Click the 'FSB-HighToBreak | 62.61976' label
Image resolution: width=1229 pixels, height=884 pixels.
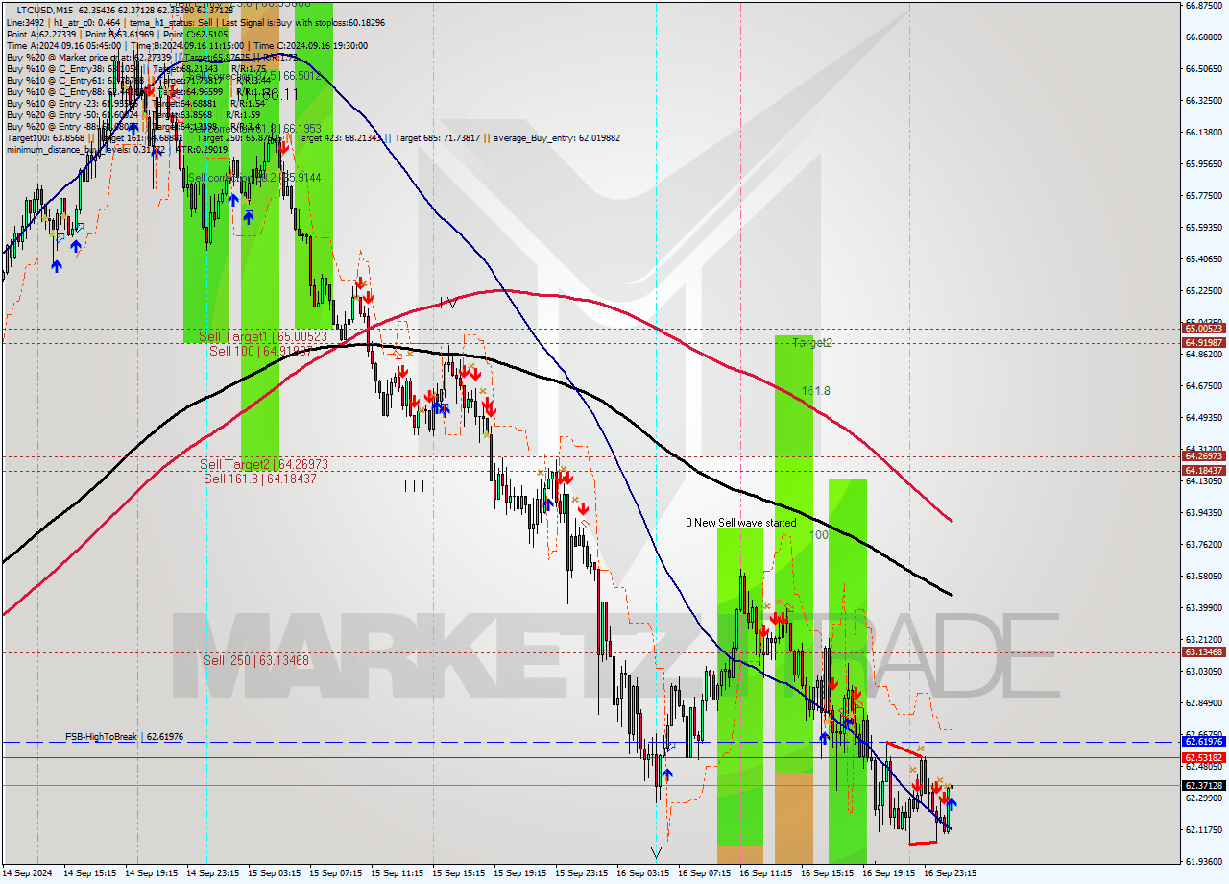coord(124,737)
